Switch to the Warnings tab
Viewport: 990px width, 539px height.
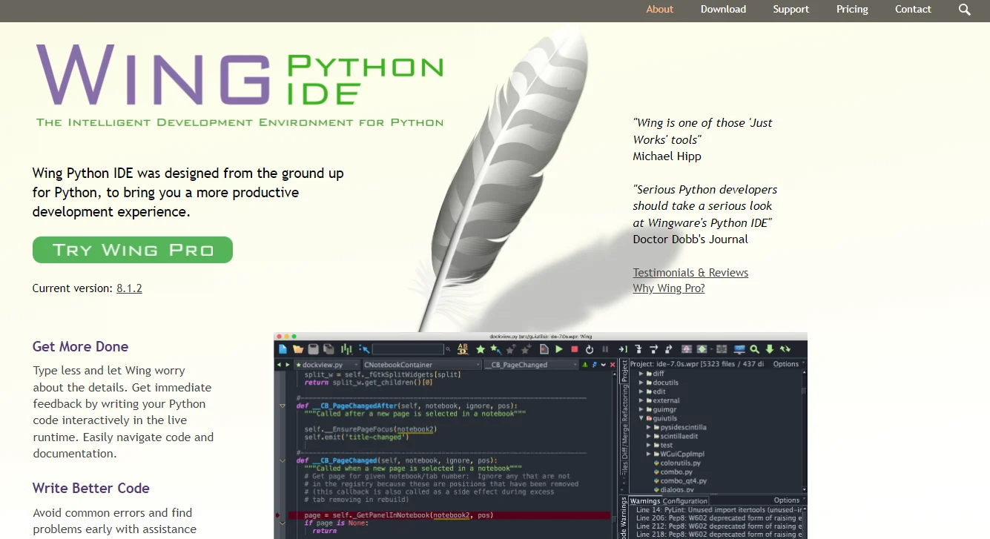644,501
